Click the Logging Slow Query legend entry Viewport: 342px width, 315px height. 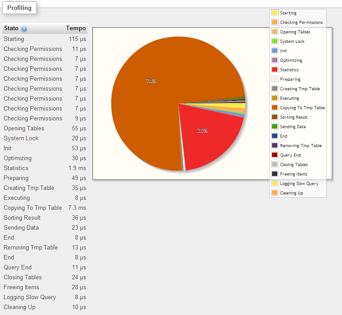click(x=299, y=184)
